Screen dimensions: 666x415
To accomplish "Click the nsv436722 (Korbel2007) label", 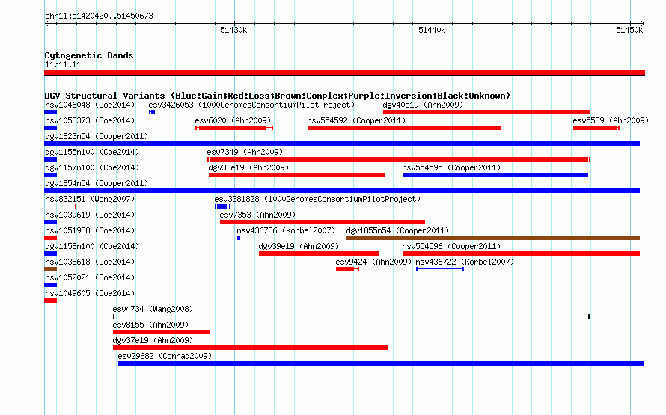I will coord(465,262).
